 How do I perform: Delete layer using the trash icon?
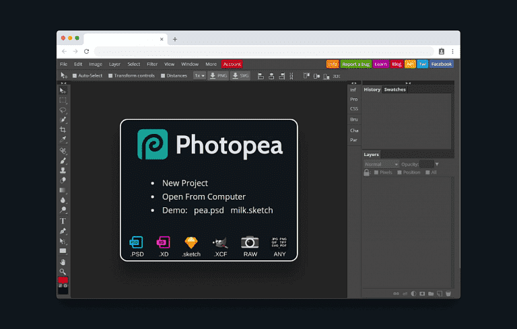(448, 293)
